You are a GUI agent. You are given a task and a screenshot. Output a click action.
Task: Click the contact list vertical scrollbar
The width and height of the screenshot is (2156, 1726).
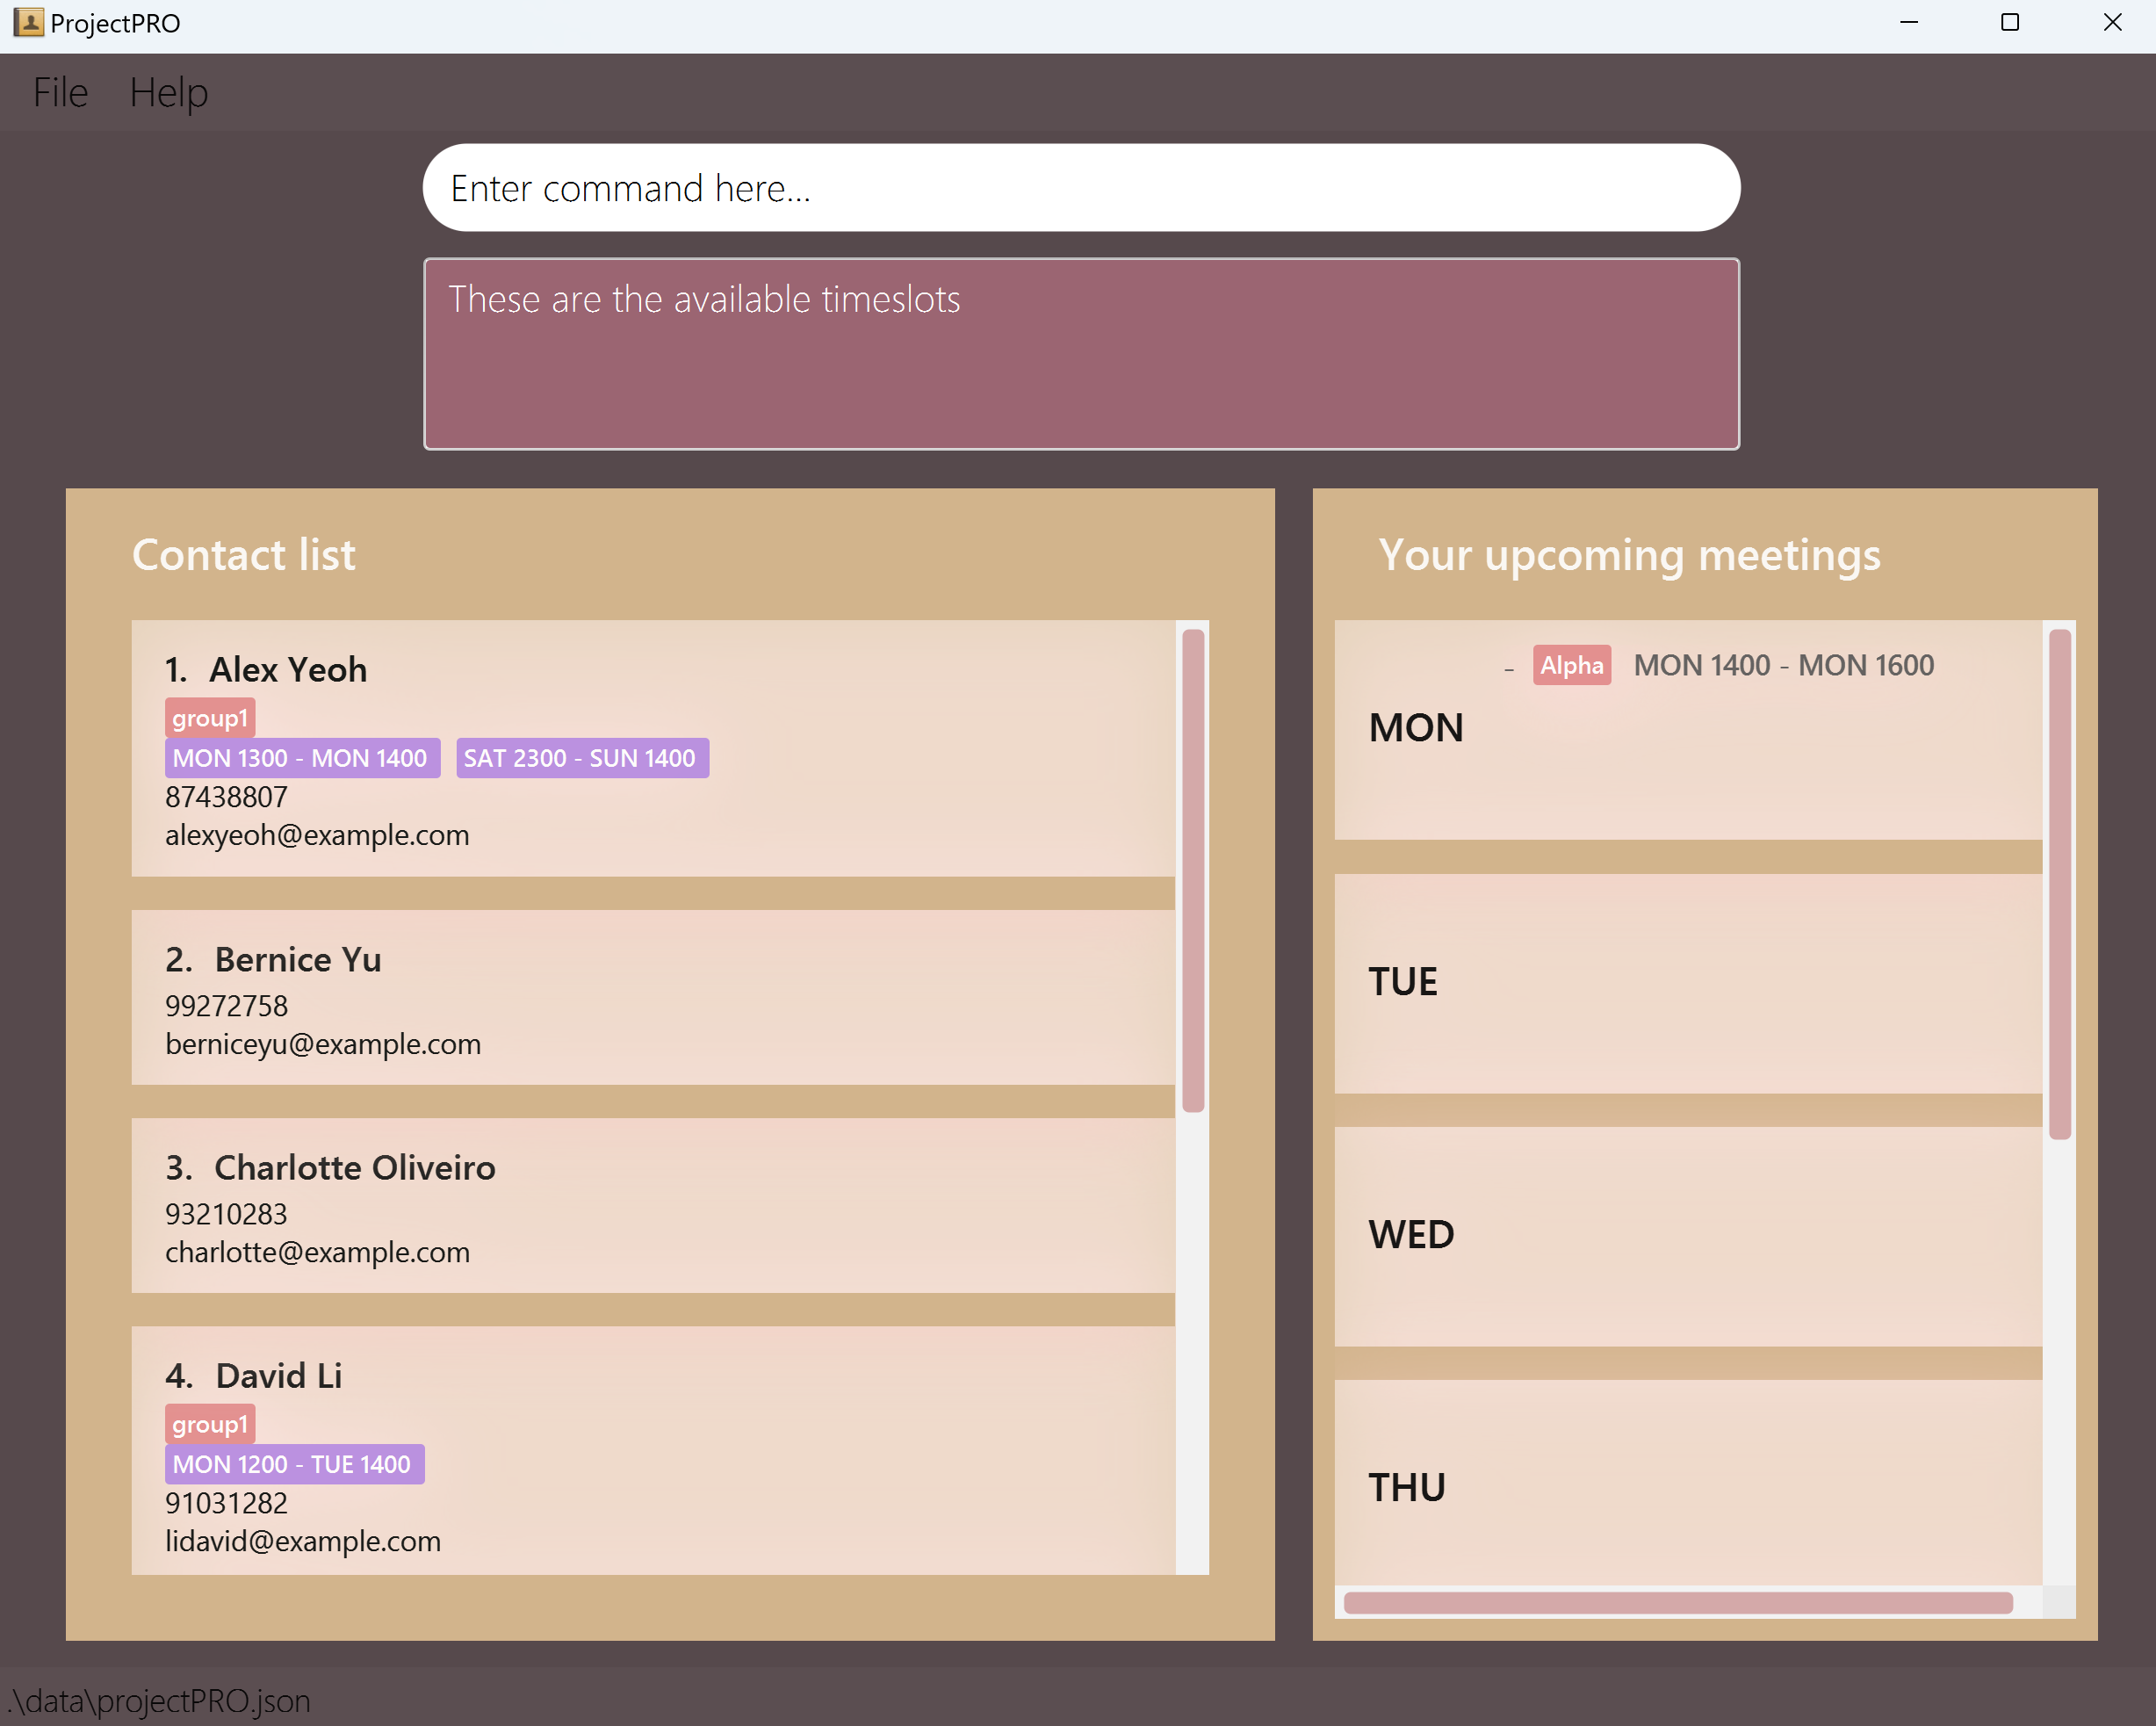coord(1192,870)
